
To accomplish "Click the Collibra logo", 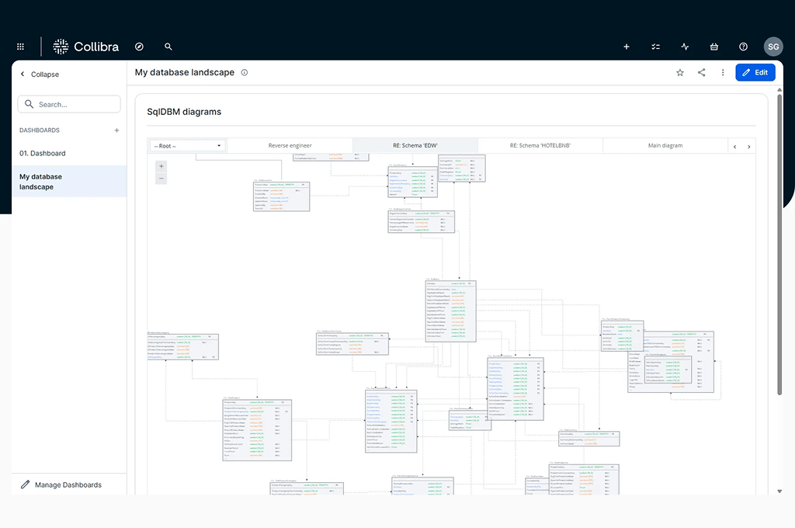I will tap(86, 47).
